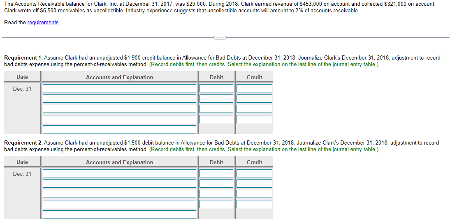Click 'Dec. 31' date in Requirement 2 table
This screenshot has width=450, height=223.
[x=22, y=174]
